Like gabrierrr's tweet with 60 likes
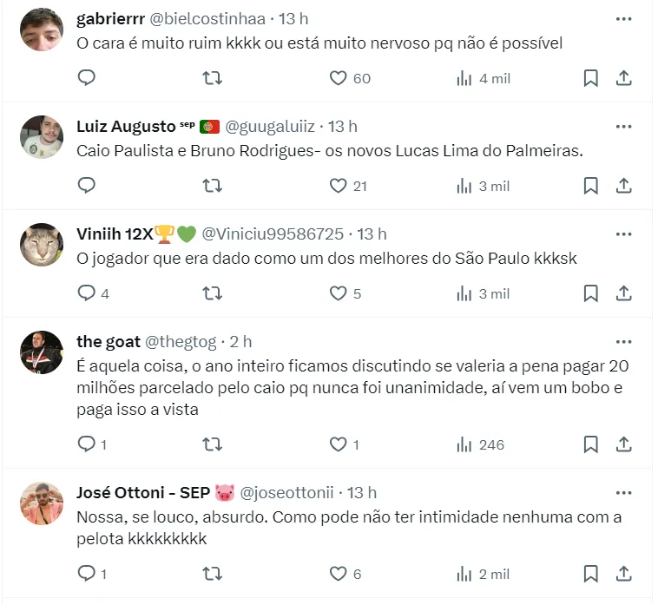Screen dimensions: 658x605 [339, 78]
